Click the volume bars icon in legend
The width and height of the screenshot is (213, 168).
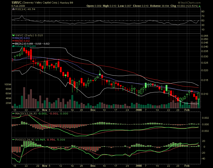pos(14,46)
